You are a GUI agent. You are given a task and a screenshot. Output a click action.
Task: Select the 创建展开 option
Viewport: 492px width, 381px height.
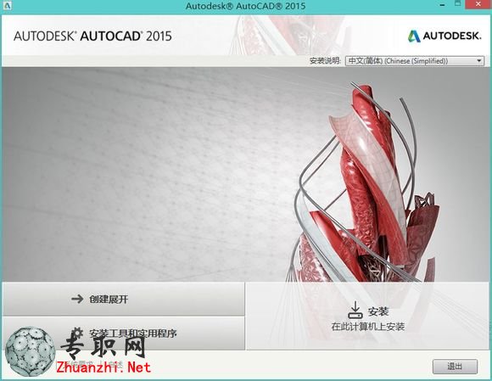click(x=123, y=299)
